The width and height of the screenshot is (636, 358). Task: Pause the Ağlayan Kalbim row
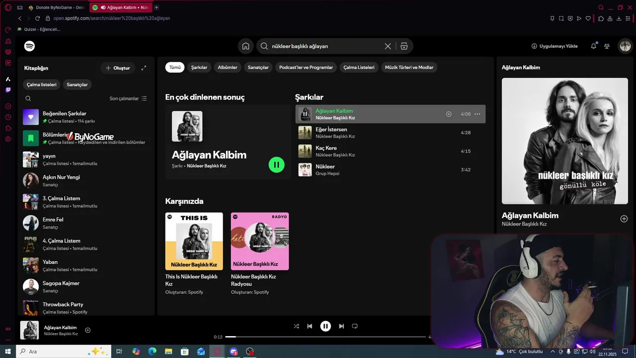coord(305,114)
